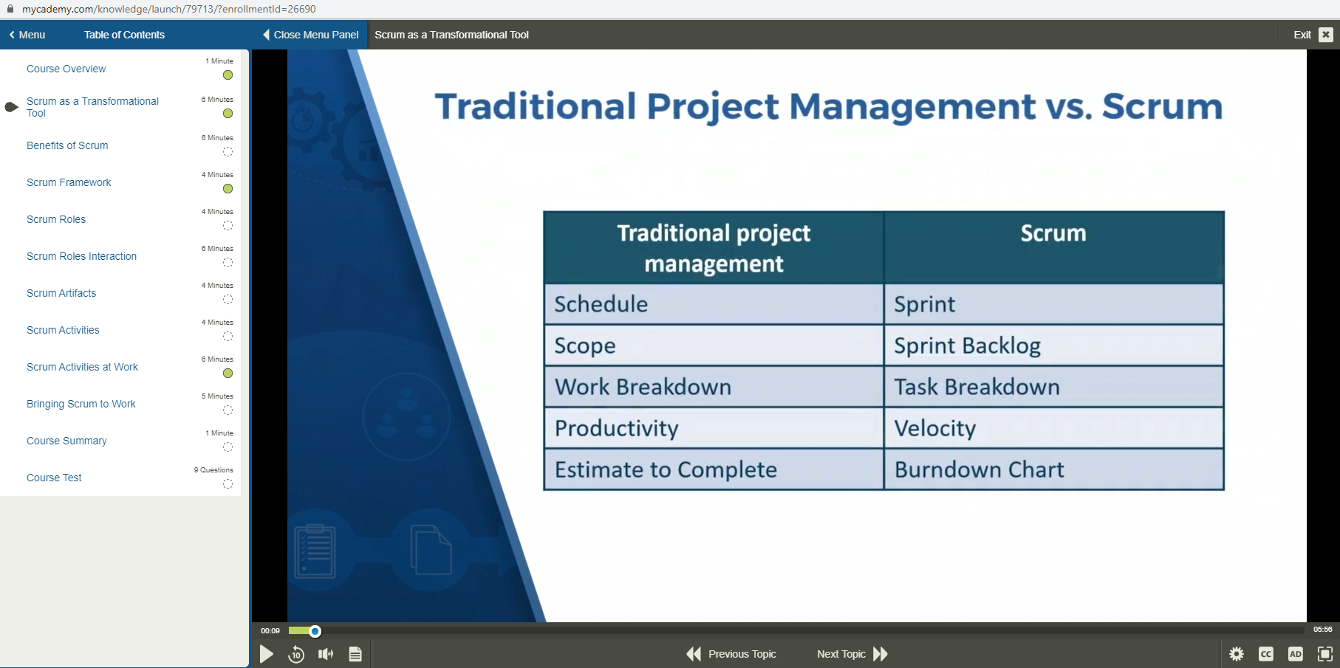1340x668 pixels.
Task: Open player settings gear icon
Action: [x=1237, y=654]
